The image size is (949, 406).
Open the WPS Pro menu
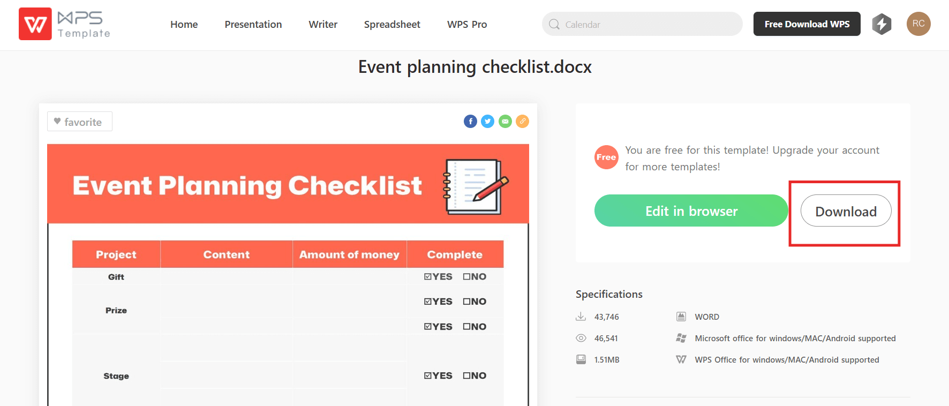(x=467, y=25)
